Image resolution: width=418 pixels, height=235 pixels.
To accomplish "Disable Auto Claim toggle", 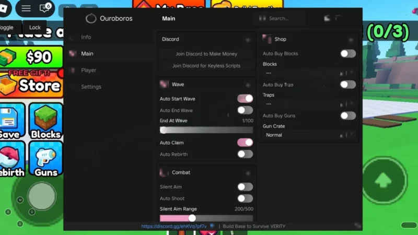I will [245, 143].
